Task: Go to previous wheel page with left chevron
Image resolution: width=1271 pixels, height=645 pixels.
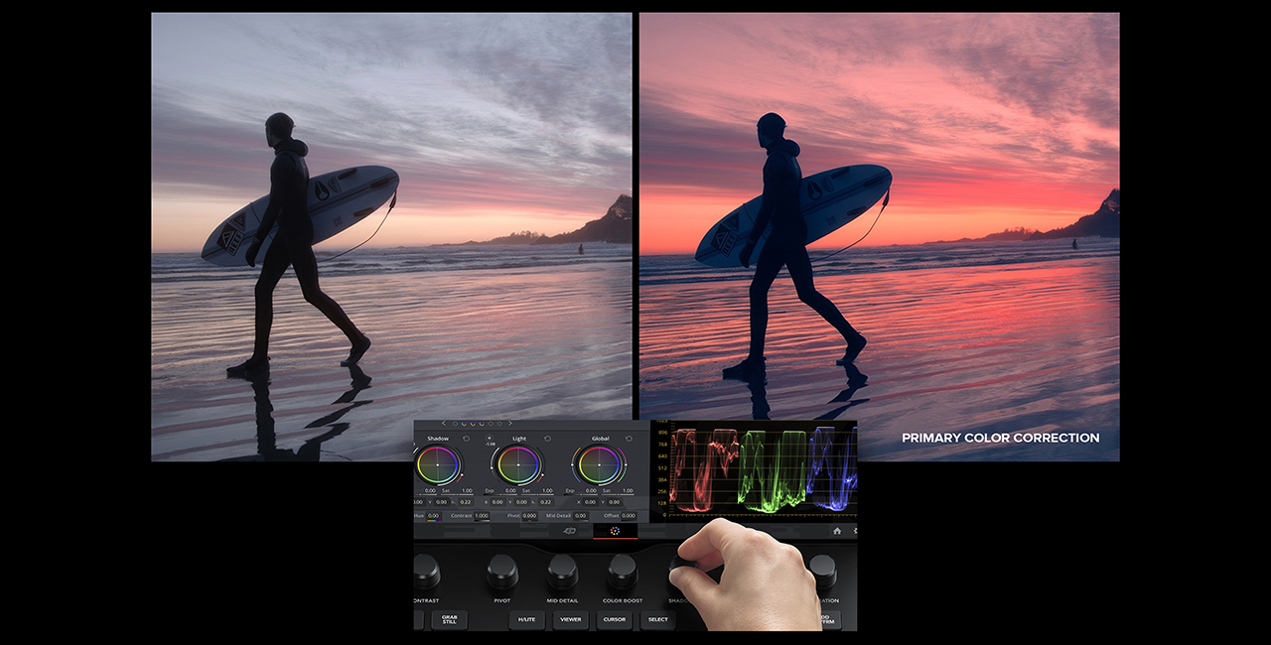Action: 444,424
